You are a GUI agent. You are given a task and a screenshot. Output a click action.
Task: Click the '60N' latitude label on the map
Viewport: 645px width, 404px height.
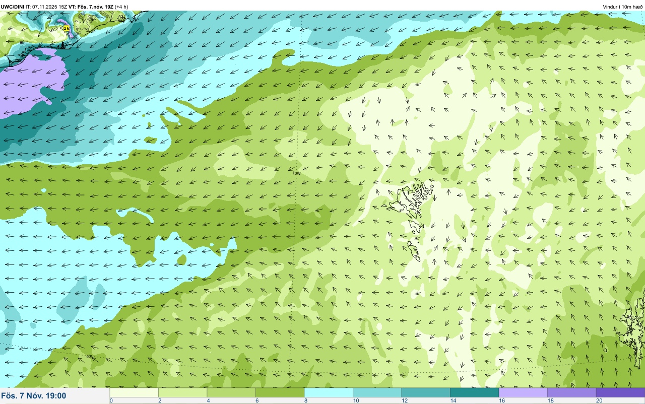click(90, 357)
